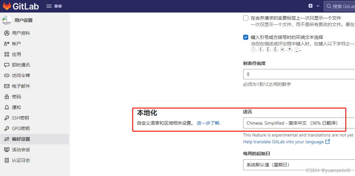The image size is (355, 176).
Task: Click the create new plus icon
Action: pyautogui.click(x=311, y=6)
